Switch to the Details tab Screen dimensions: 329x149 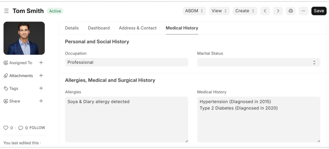click(72, 28)
